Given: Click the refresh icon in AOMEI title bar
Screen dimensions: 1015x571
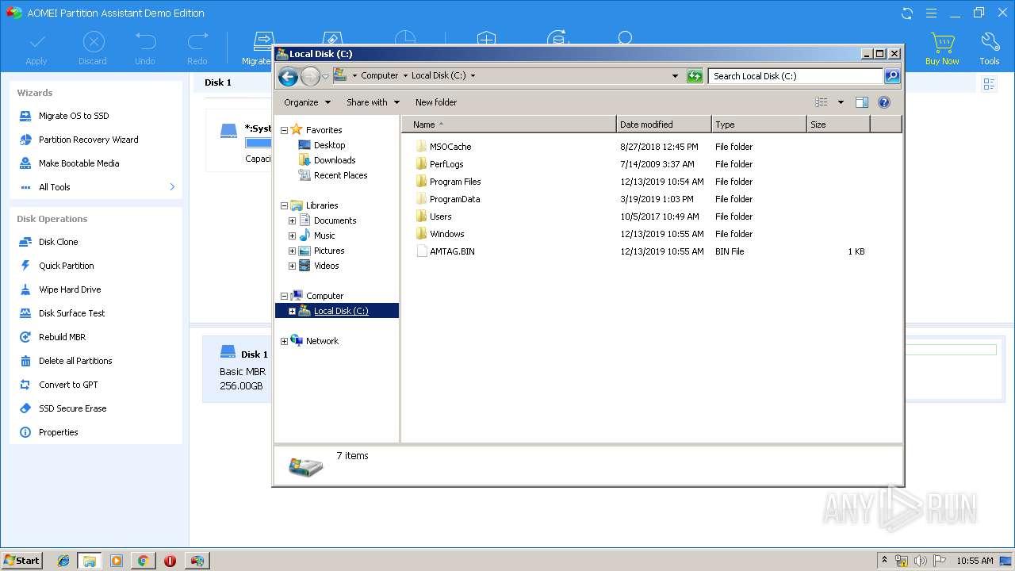Looking at the screenshot, I should [907, 13].
